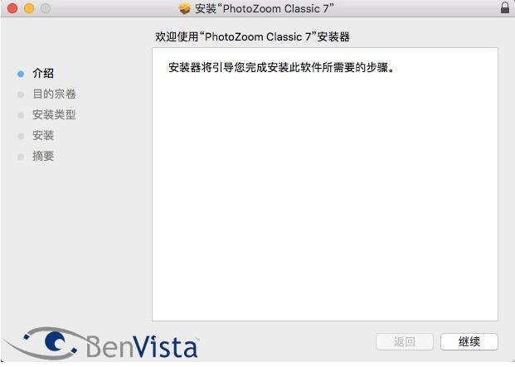Click the welcome text in content pane

tap(281, 68)
